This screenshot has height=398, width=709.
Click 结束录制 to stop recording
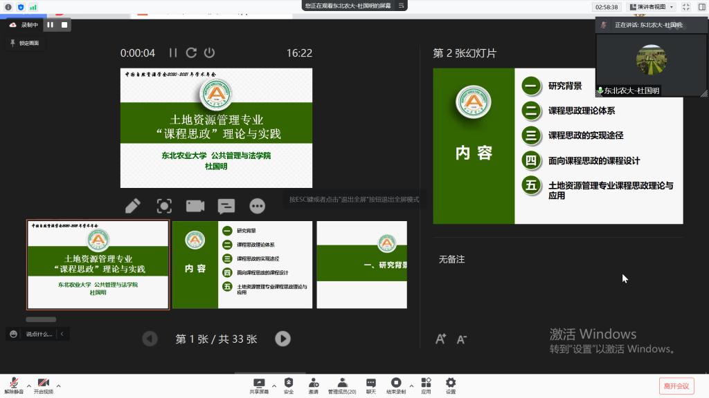click(x=395, y=383)
